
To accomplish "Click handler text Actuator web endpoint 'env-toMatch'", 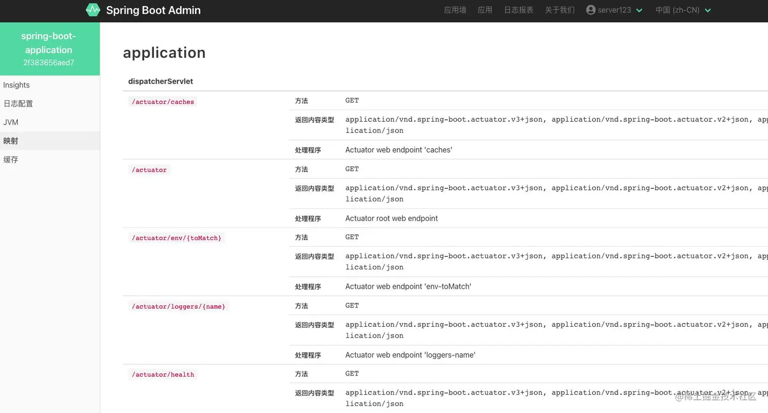I will coord(408,286).
